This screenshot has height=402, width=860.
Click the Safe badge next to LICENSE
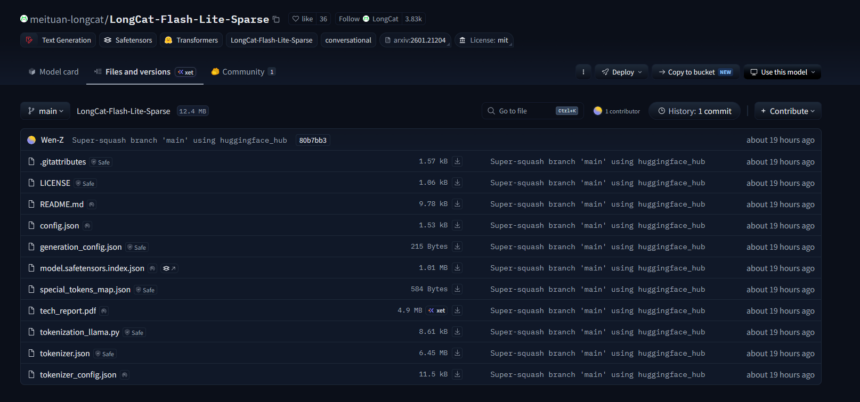pos(85,183)
